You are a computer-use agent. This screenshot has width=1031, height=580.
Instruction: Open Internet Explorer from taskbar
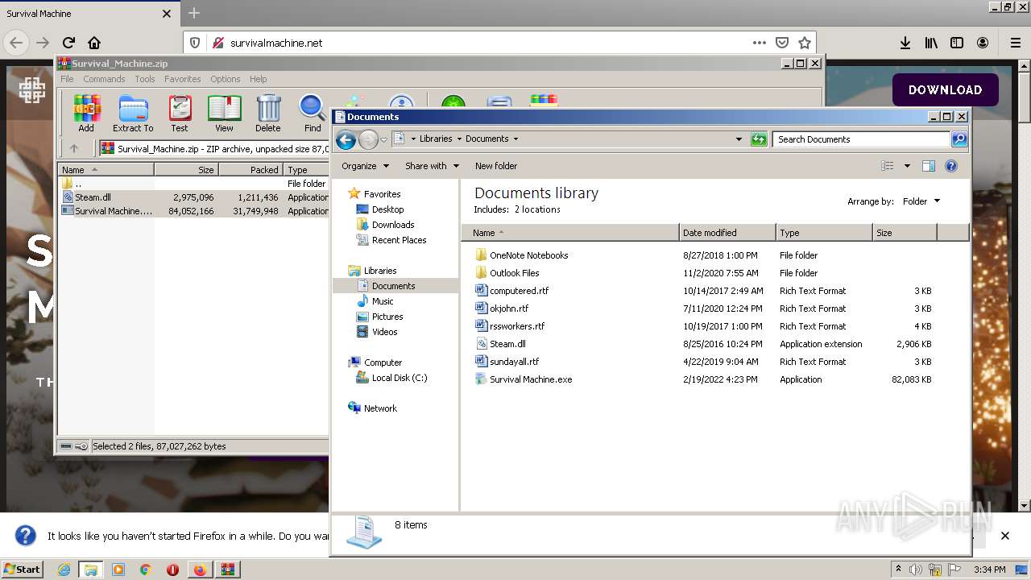(64, 570)
